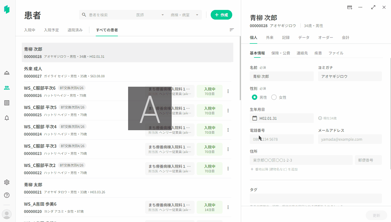
Task: Open the notifications bell in sidebar
Action: (x=7, y=118)
